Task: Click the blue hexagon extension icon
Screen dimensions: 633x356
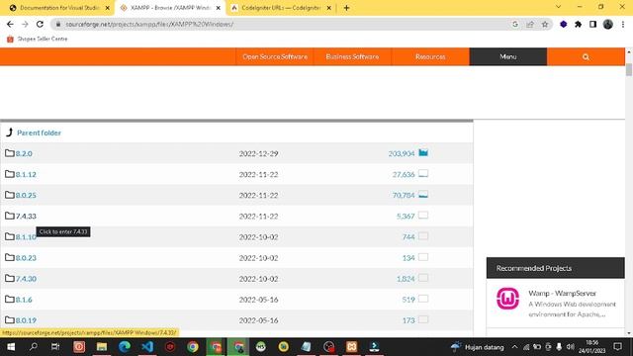Action: (563, 24)
